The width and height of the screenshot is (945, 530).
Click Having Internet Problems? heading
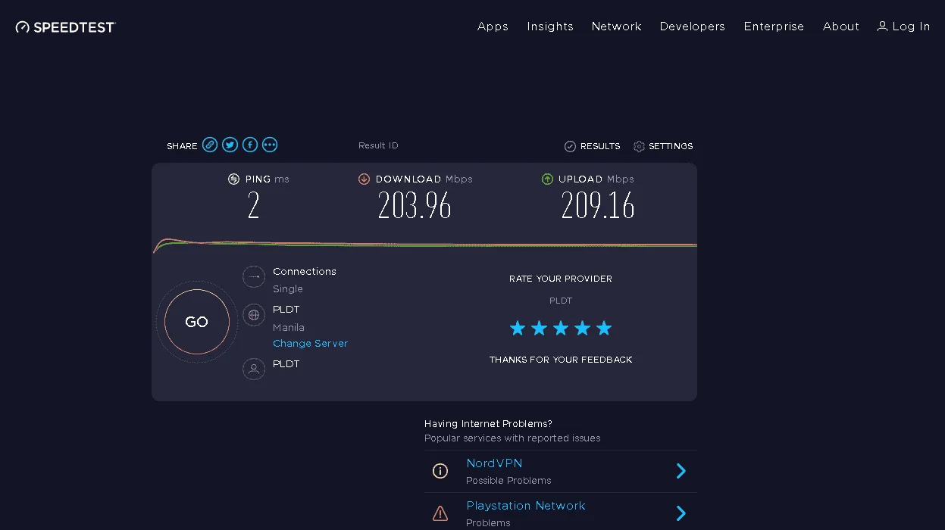pos(488,424)
